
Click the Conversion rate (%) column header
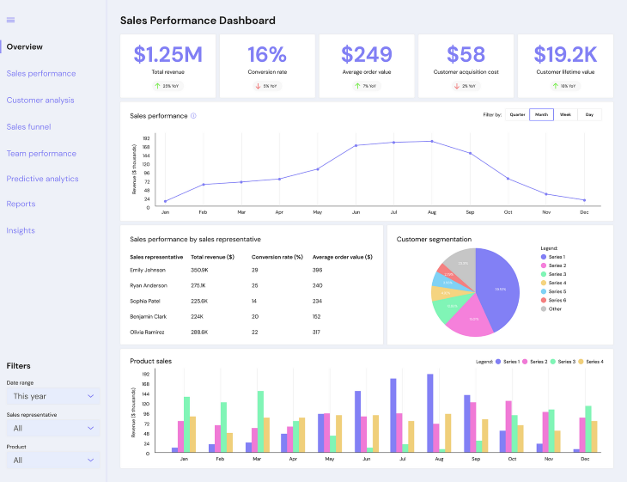coord(277,257)
